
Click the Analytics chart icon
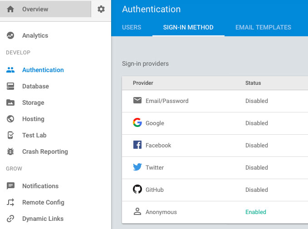coord(10,35)
